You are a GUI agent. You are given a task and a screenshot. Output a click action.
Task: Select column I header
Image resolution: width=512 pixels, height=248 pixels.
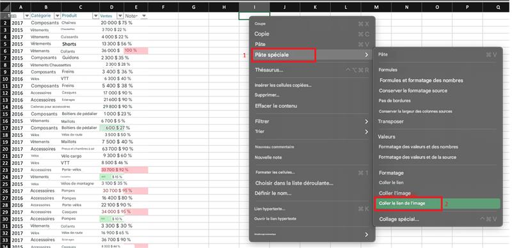coord(254,7)
